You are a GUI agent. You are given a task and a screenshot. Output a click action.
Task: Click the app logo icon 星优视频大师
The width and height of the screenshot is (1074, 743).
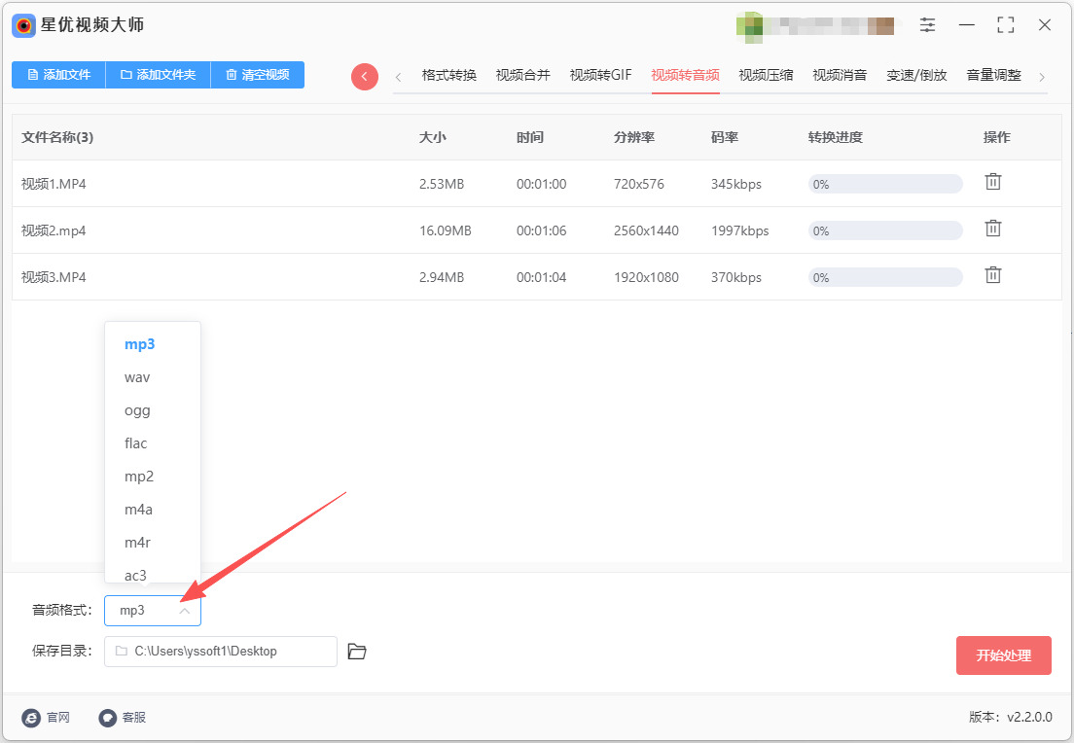pos(24,25)
